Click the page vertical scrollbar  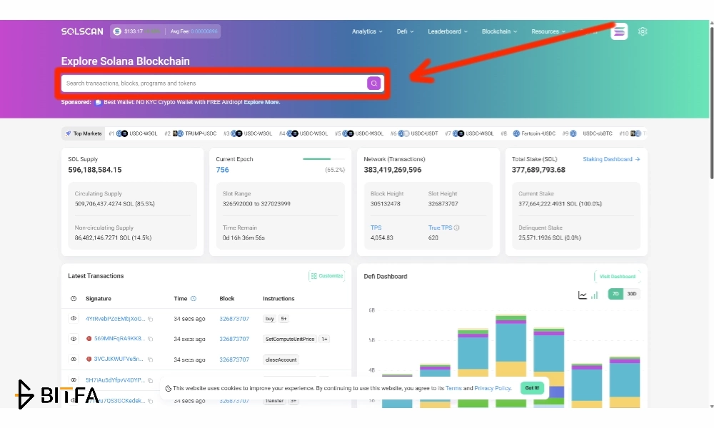711,103
